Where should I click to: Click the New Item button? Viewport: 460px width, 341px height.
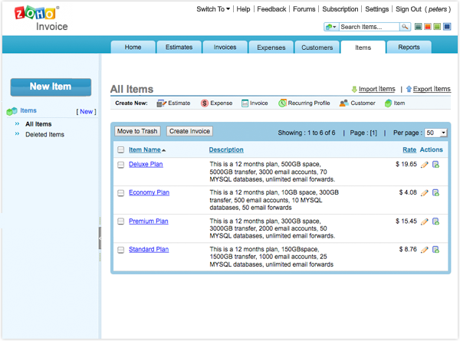(51, 87)
